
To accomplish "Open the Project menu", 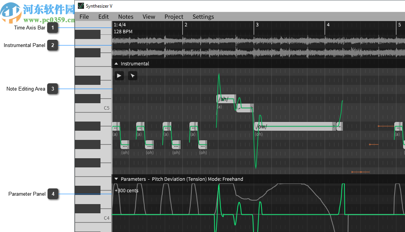I will [173, 16].
